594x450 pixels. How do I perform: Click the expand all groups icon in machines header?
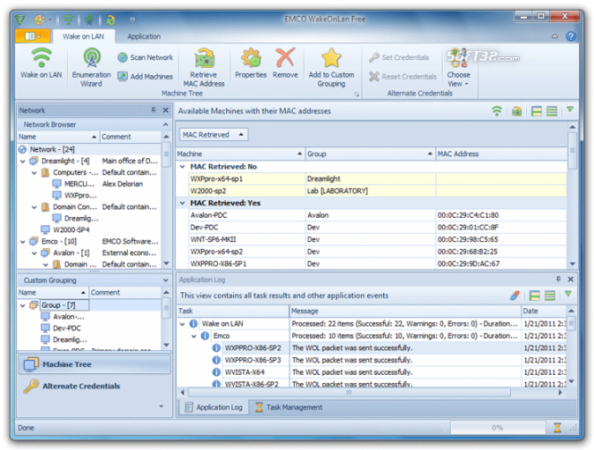coord(537,111)
